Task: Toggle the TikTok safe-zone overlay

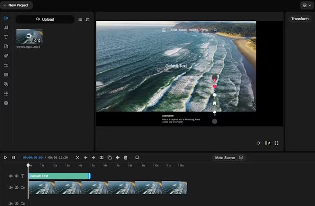Action: pyautogui.click(x=268, y=143)
